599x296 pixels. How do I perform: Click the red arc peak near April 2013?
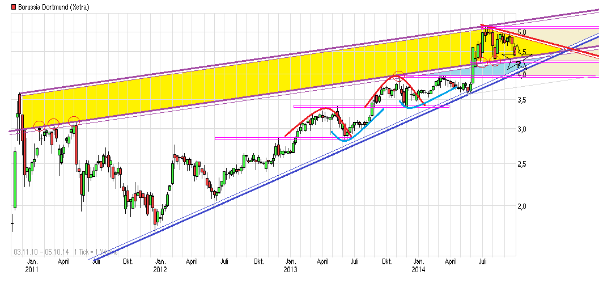coord(324,108)
